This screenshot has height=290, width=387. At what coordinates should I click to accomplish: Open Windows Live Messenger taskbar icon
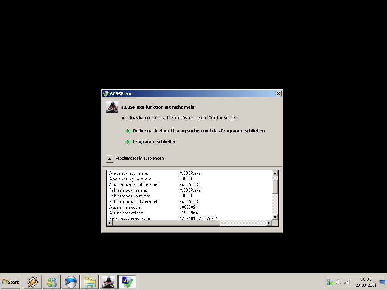51,282
